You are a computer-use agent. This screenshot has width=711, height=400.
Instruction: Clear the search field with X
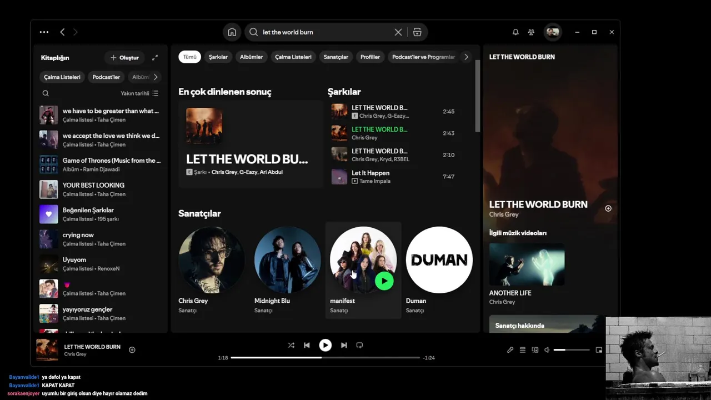(398, 32)
